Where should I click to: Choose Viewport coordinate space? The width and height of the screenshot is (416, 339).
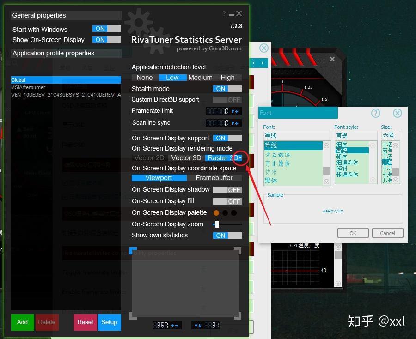pyautogui.click(x=159, y=178)
